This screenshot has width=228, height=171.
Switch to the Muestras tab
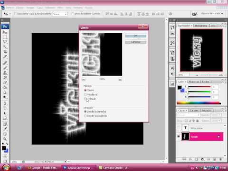[x=194, y=82]
